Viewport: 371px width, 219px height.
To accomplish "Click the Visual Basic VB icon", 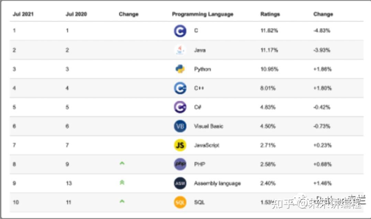I will [x=180, y=126].
